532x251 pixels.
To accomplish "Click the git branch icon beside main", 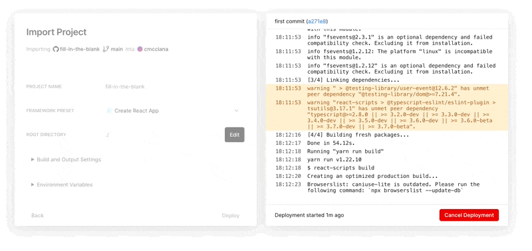I will click(x=106, y=49).
